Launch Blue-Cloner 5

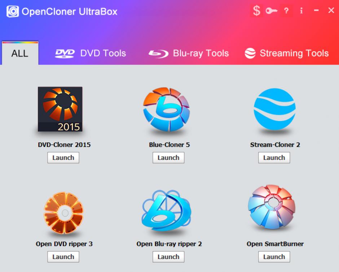168,158
